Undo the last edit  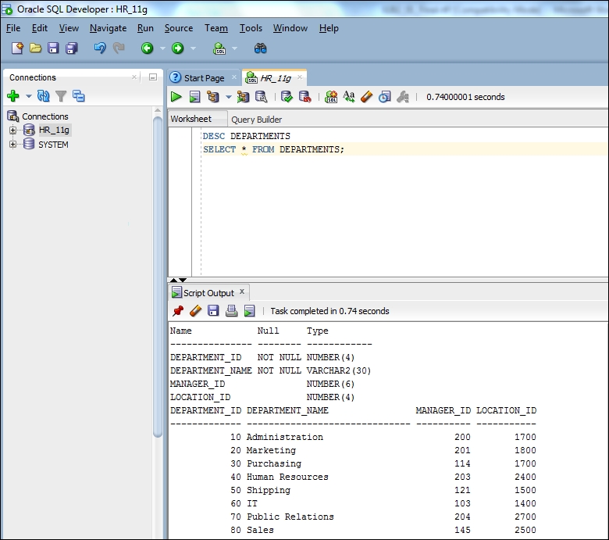tap(99, 48)
